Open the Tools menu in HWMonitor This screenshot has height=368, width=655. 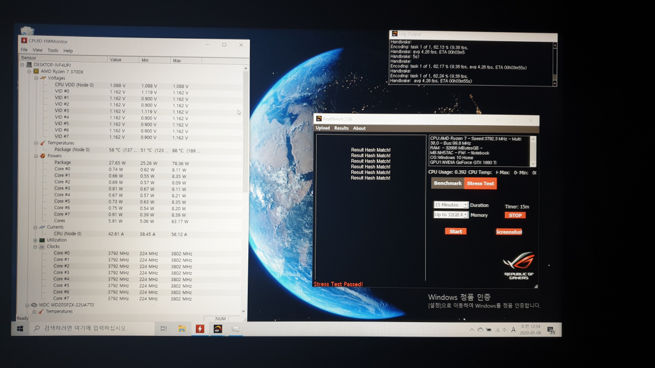click(53, 51)
